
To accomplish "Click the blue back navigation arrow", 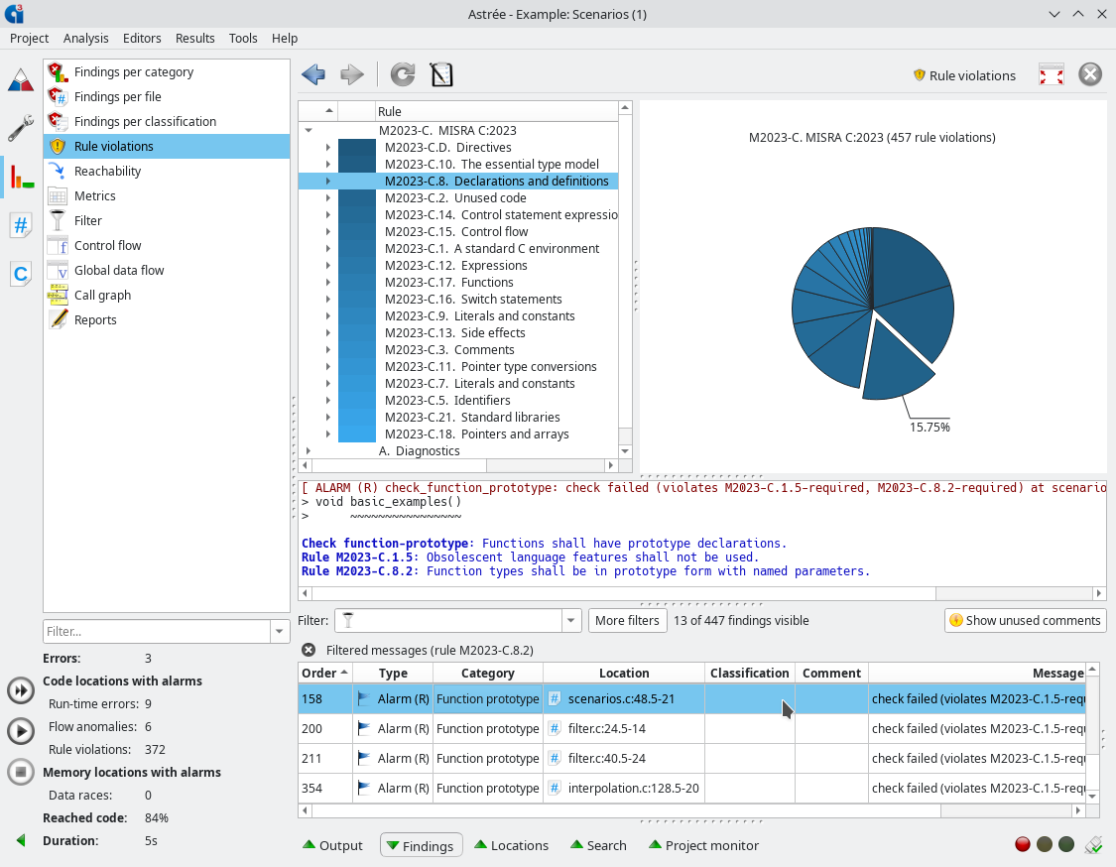I will [313, 74].
